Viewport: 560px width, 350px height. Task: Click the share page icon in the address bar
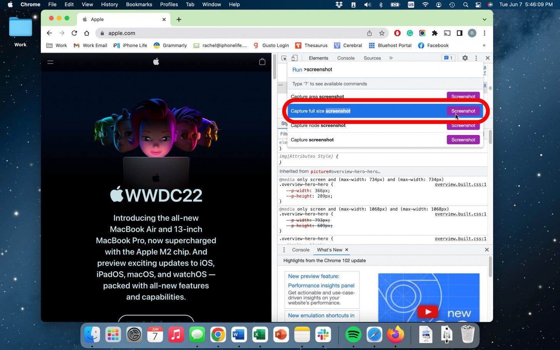(369, 33)
